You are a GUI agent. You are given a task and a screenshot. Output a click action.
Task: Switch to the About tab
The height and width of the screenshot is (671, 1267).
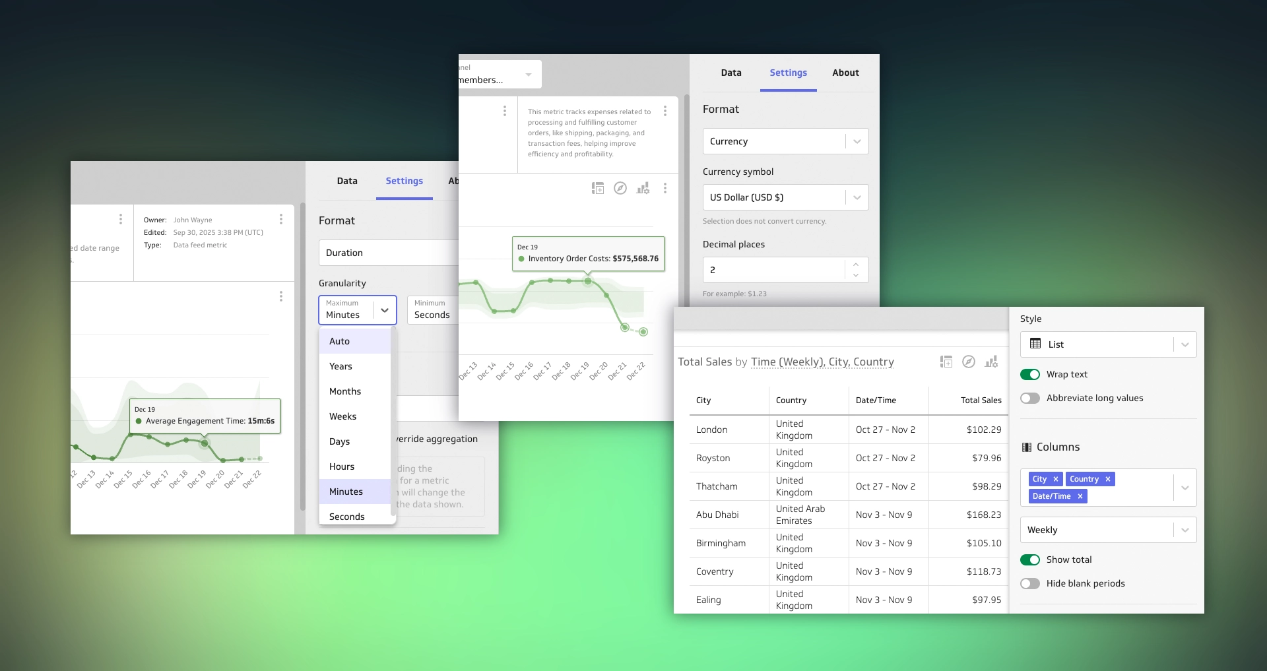(x=845, y=73)
